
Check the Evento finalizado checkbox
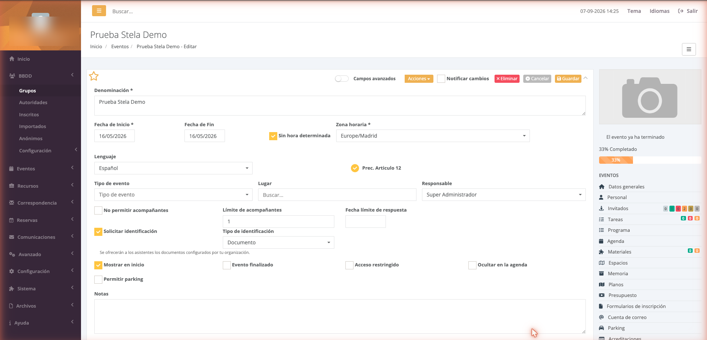coord(227,265)
